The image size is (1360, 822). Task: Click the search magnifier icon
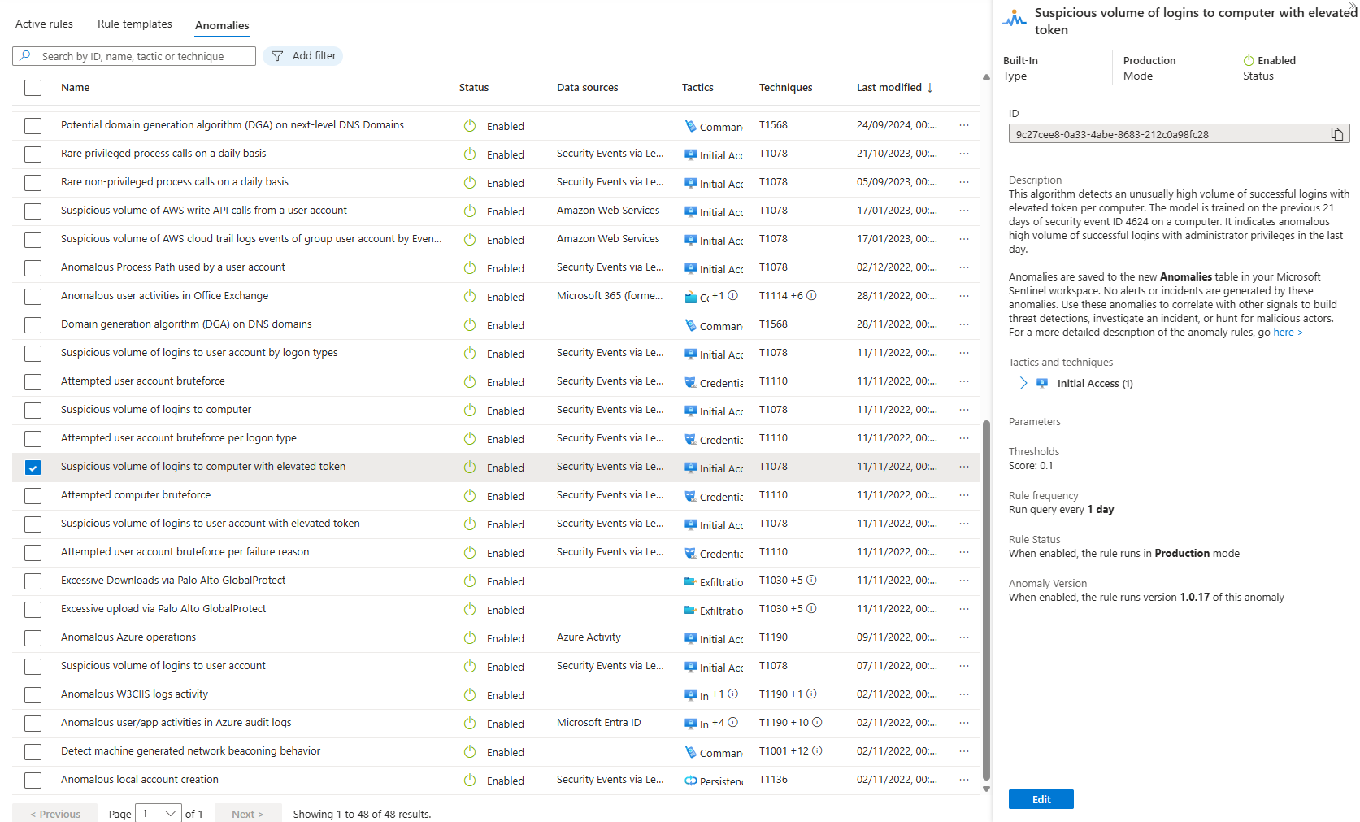pyautogui.click(x=24, y=55)
